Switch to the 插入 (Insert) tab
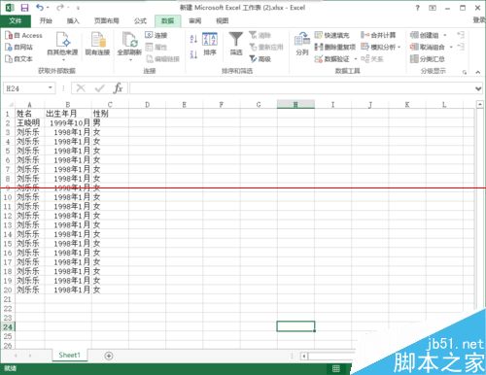The width and height of the screenshot is (486, 375). click(x=73, y=21)
